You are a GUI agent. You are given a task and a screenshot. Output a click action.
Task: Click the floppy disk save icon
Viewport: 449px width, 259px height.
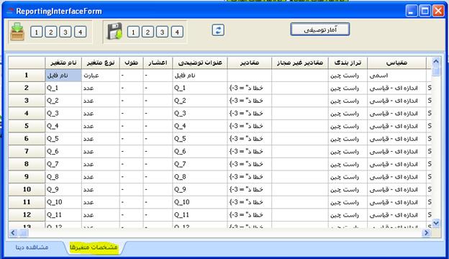pyautogui.click(x=114, y=31)
